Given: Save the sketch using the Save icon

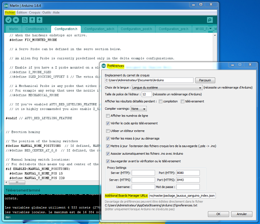Looking at the screenshot, I should tap(39, 20).
